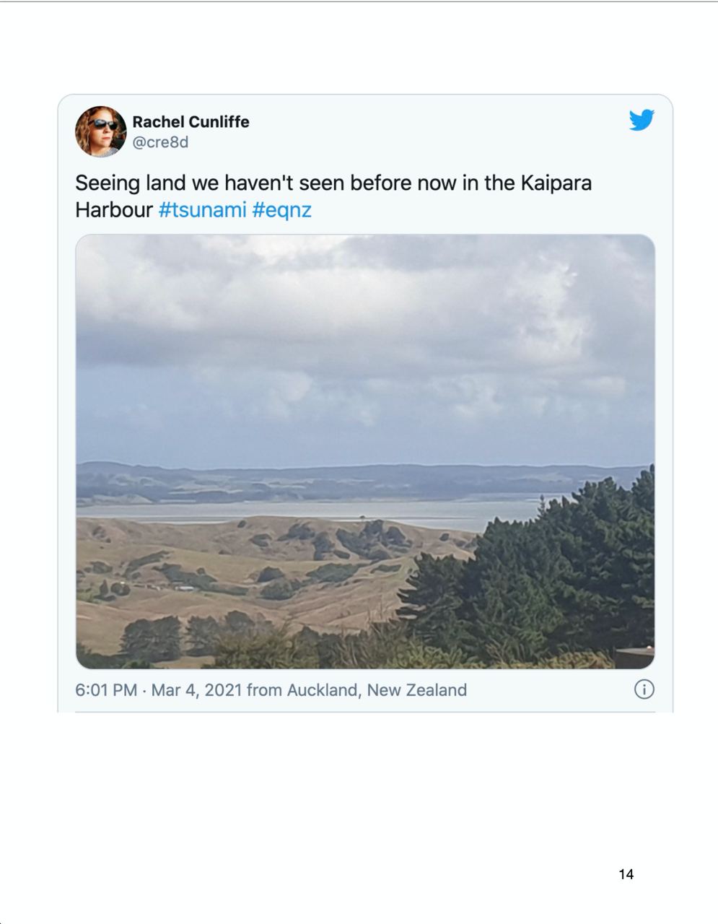Screen dimensions: 718x924
Task: Click the Auckland, New Zealand location
Action: 377,690
